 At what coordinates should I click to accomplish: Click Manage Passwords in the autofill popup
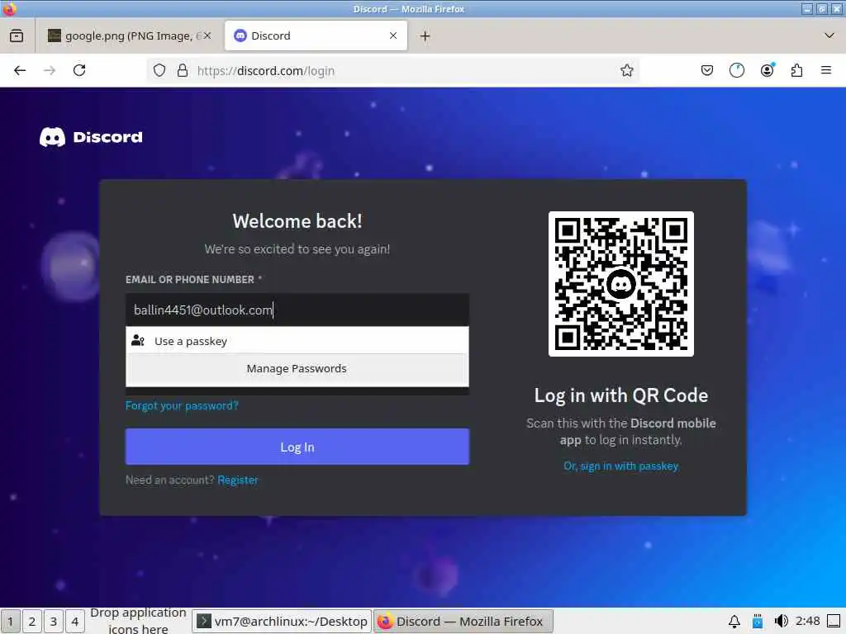click(x=297, y=369)
